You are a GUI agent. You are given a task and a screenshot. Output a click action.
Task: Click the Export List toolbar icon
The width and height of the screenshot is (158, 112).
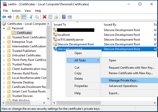(x=56, y=17)
